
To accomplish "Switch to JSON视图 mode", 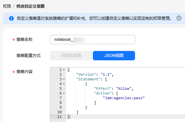I will (x=114, y=56).
